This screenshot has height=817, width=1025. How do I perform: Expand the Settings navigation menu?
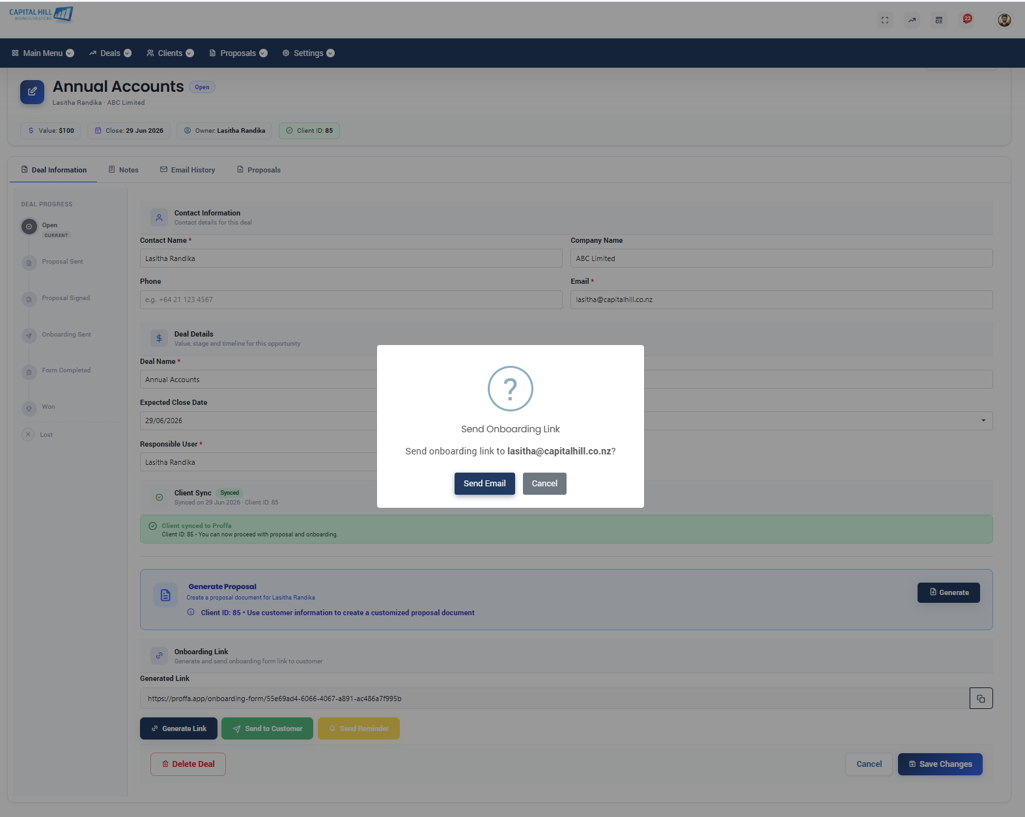click(x=308, y=53)
